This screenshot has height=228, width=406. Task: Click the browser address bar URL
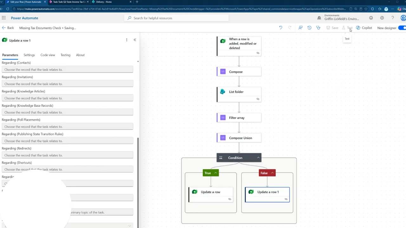tap(181, 9)
